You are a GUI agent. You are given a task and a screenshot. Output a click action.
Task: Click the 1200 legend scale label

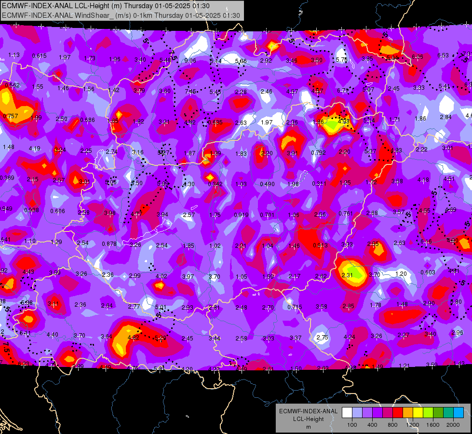[x=412, y=425]
